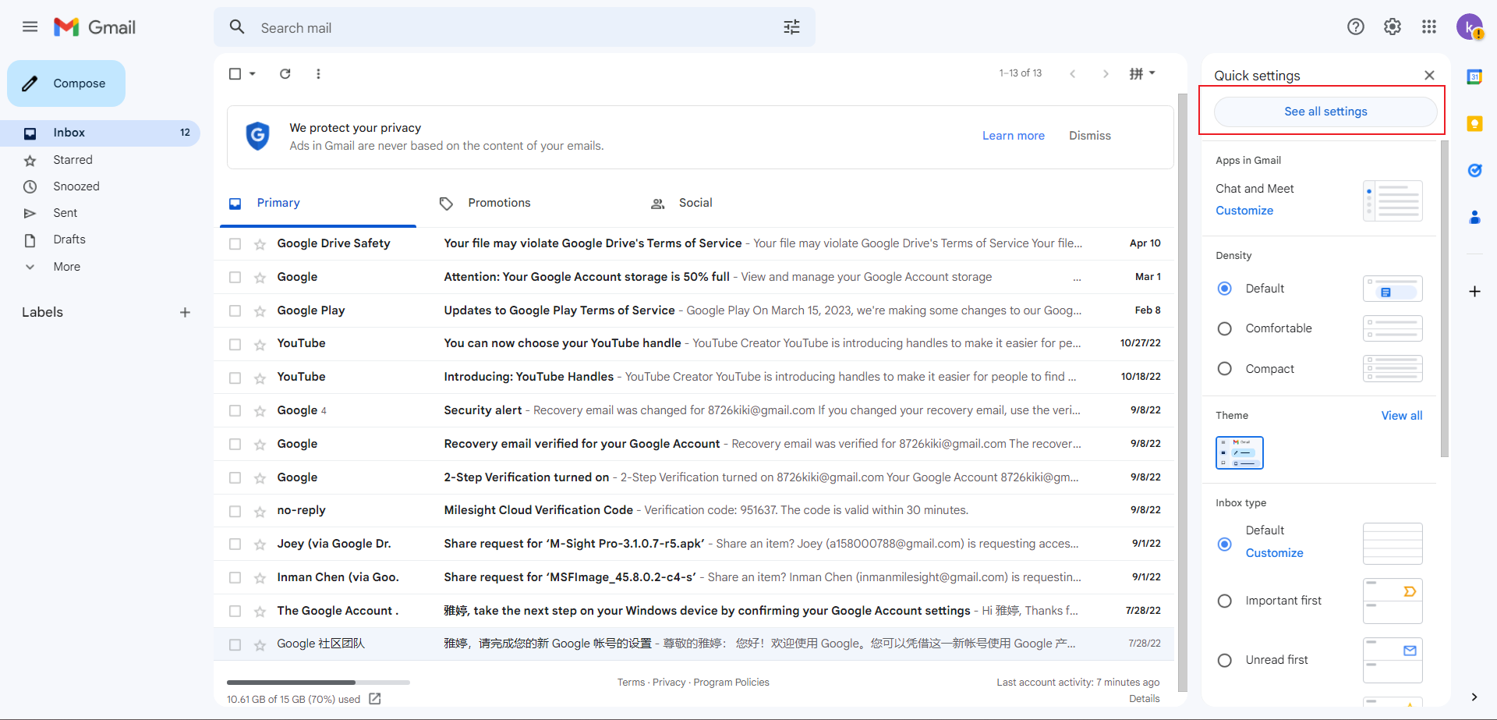The image size is (1497, 720).
Task: Select the Security alert email checkbox
Action: coord(235,411)
